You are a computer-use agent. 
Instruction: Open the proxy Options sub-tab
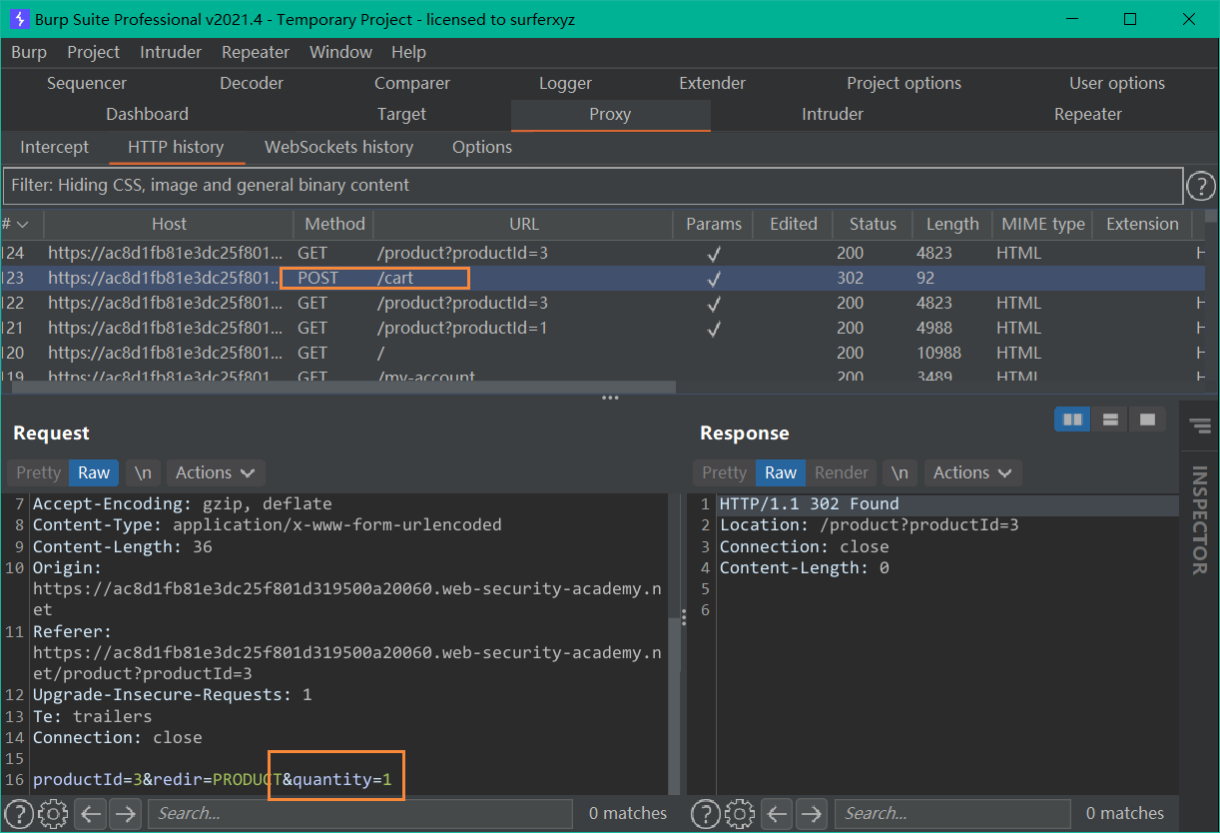pos(482,147)
